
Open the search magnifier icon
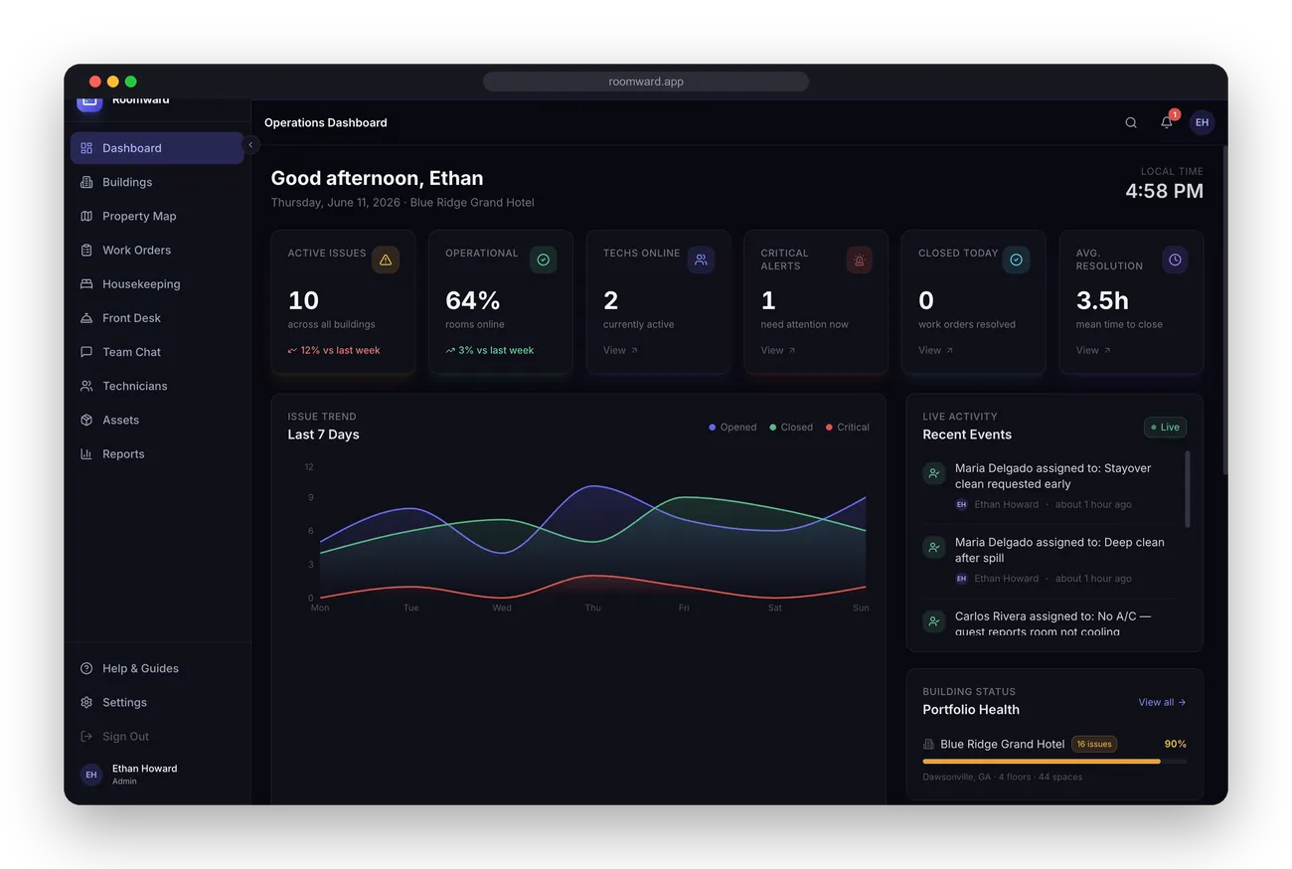(x=1131, y=122)
